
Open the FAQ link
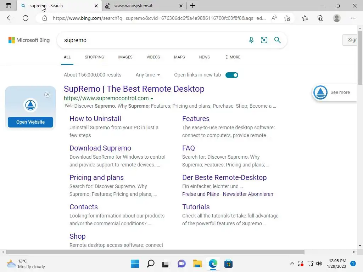point(189,148)
